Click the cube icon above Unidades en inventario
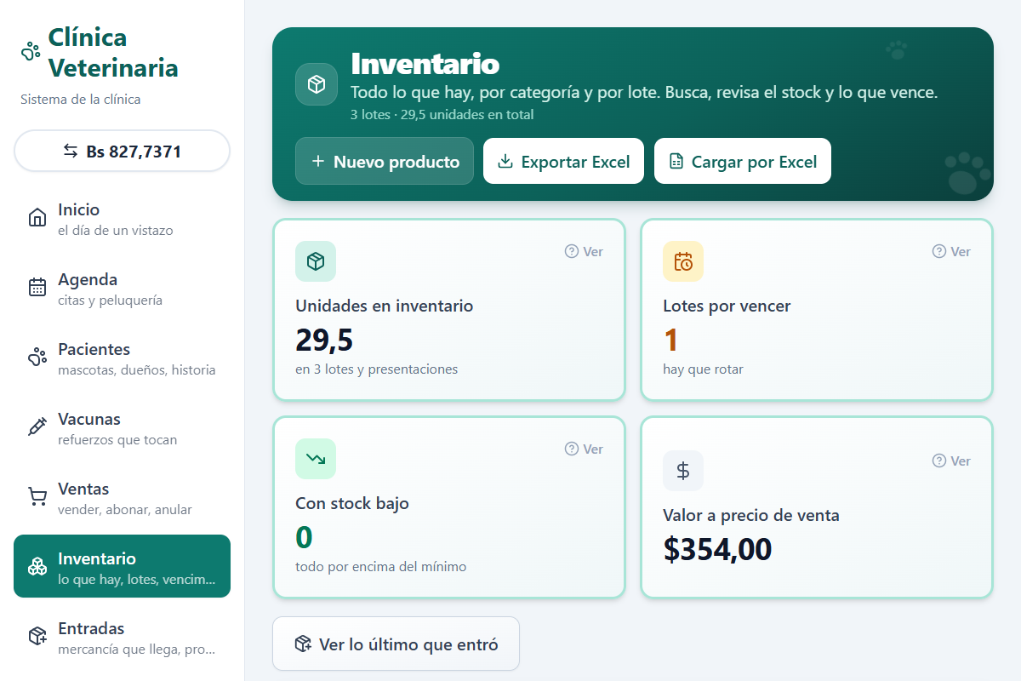Image resolution: width=1021 pixels, height=681 pixels. (316, 261)
